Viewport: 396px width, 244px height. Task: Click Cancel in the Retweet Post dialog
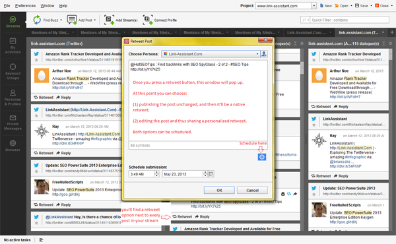(252, 191)
